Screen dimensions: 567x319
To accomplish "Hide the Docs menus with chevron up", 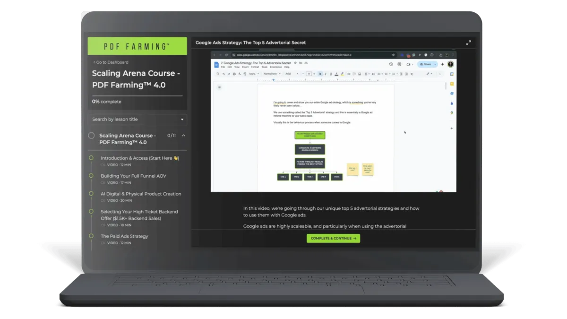I will (x=440, y=74).
